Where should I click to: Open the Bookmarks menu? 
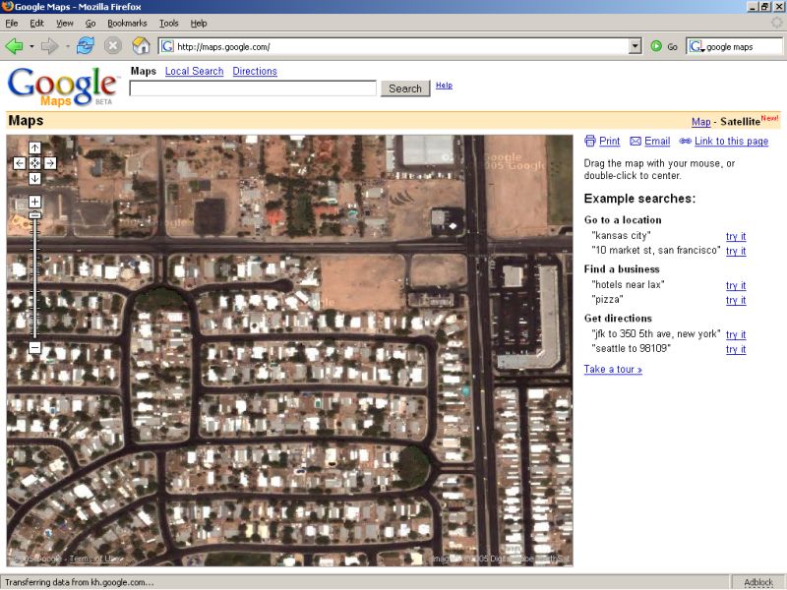coord(126,23)
